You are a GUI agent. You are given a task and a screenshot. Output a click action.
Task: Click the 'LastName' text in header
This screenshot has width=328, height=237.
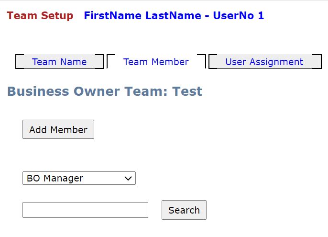point(173,15)
